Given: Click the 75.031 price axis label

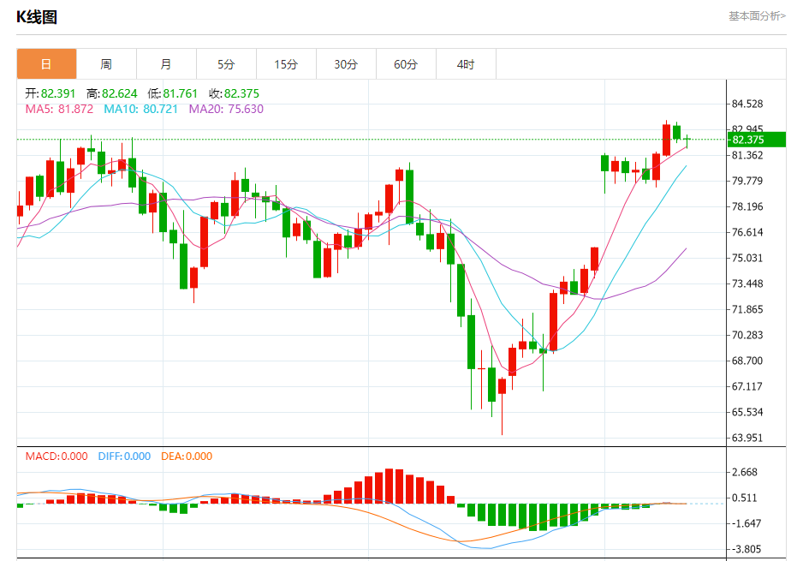Looking at the screenshot, I should [747, 258].
